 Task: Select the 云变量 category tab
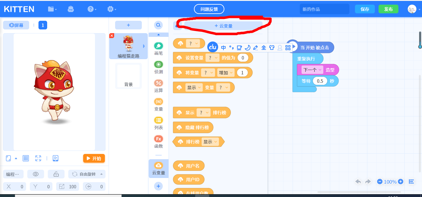coord(159,169)
